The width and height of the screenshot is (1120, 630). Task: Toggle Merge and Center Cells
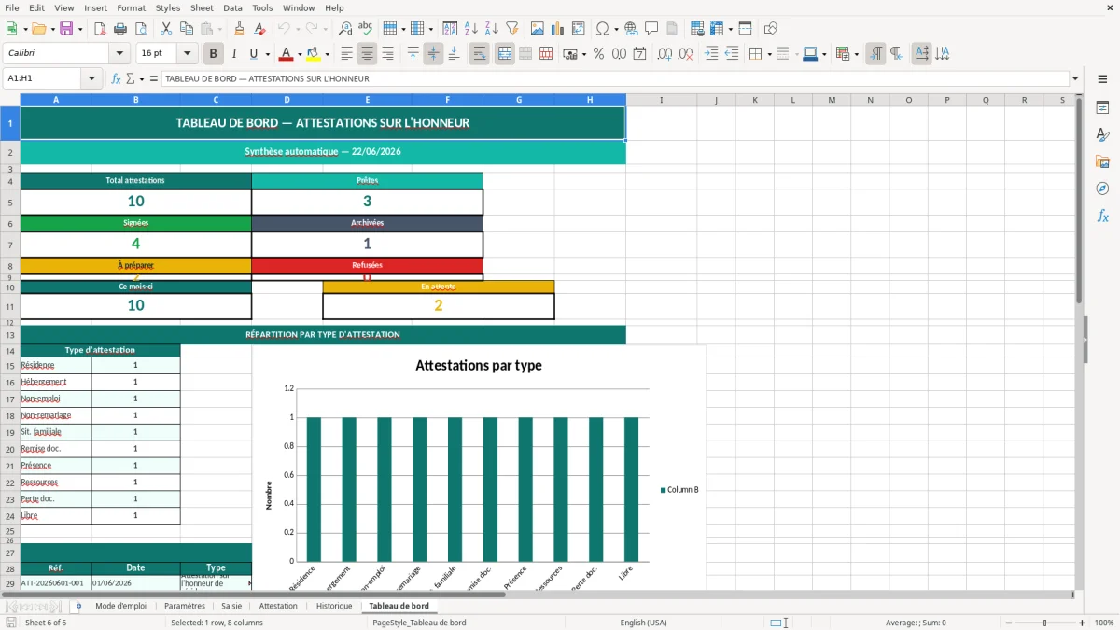[x=505, y=54]
